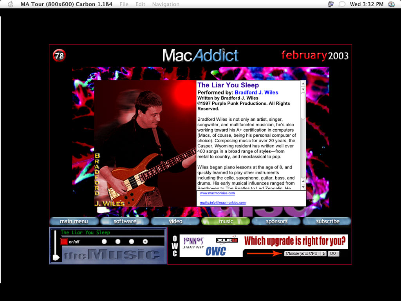401x301 pixels.
Task: Click the music volume slider knob
Action: (x=56, y=257)
